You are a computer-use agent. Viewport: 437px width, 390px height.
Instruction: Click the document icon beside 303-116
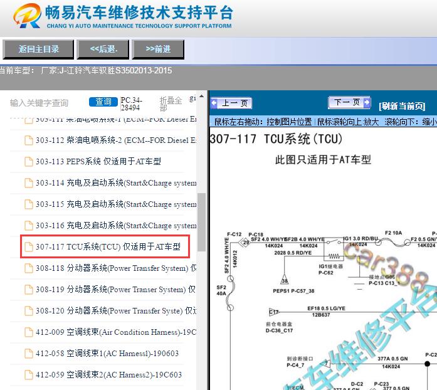point(29,226)
